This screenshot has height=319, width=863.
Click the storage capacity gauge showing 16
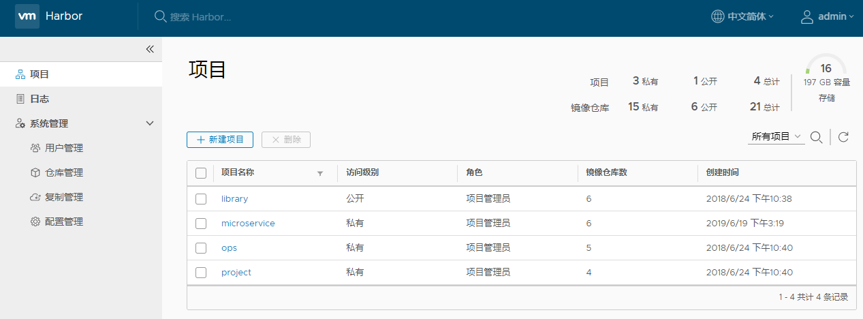826,65
